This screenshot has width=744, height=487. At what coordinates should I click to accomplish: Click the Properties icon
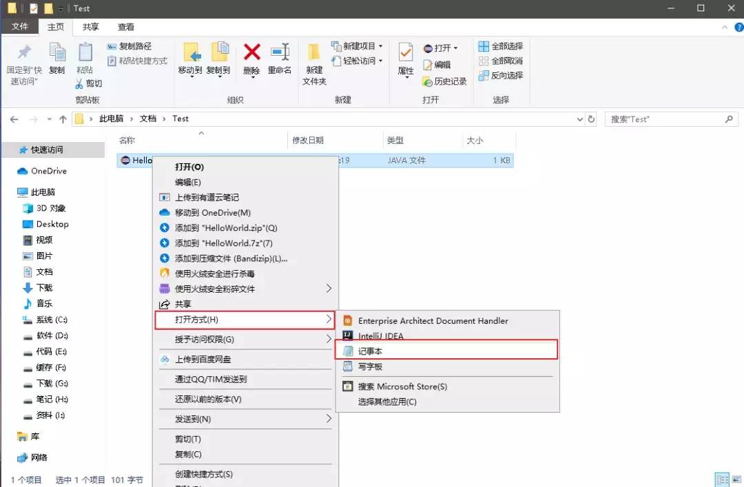pyautogui.click(x=406, y=52)
